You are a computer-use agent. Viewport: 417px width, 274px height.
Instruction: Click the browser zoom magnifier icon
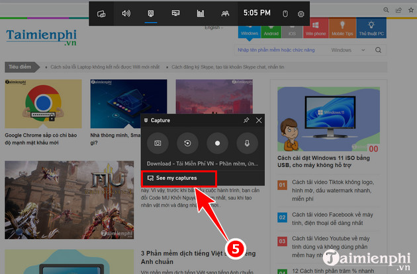(x=386, y=10)
